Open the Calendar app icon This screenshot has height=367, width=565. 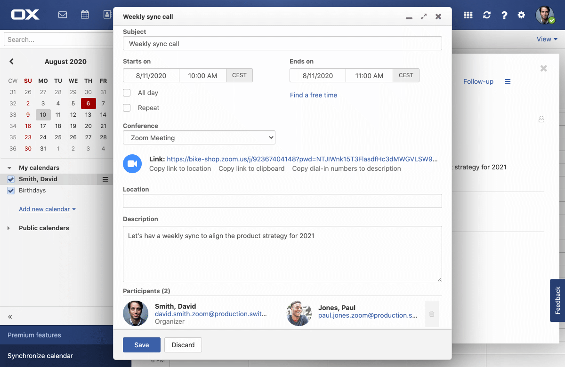(x=85, y=15)
